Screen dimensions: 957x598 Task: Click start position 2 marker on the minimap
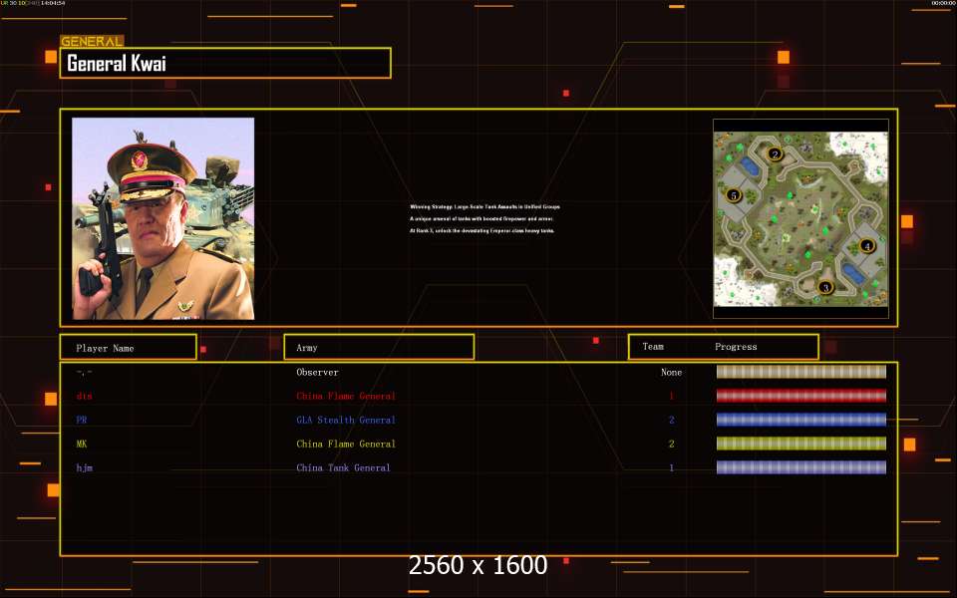click(775, 154)
